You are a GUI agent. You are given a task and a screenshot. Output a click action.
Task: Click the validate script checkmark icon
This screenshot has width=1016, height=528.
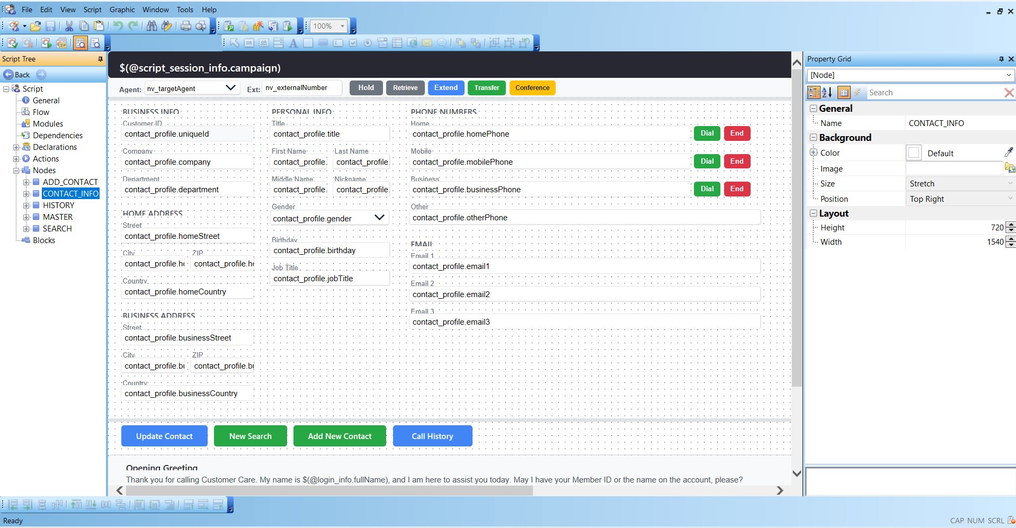tap(13, 43)
